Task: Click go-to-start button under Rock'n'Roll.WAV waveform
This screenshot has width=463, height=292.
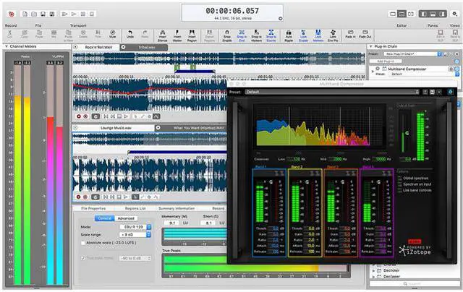Action: pyautogui.click(x=106, y=116)
